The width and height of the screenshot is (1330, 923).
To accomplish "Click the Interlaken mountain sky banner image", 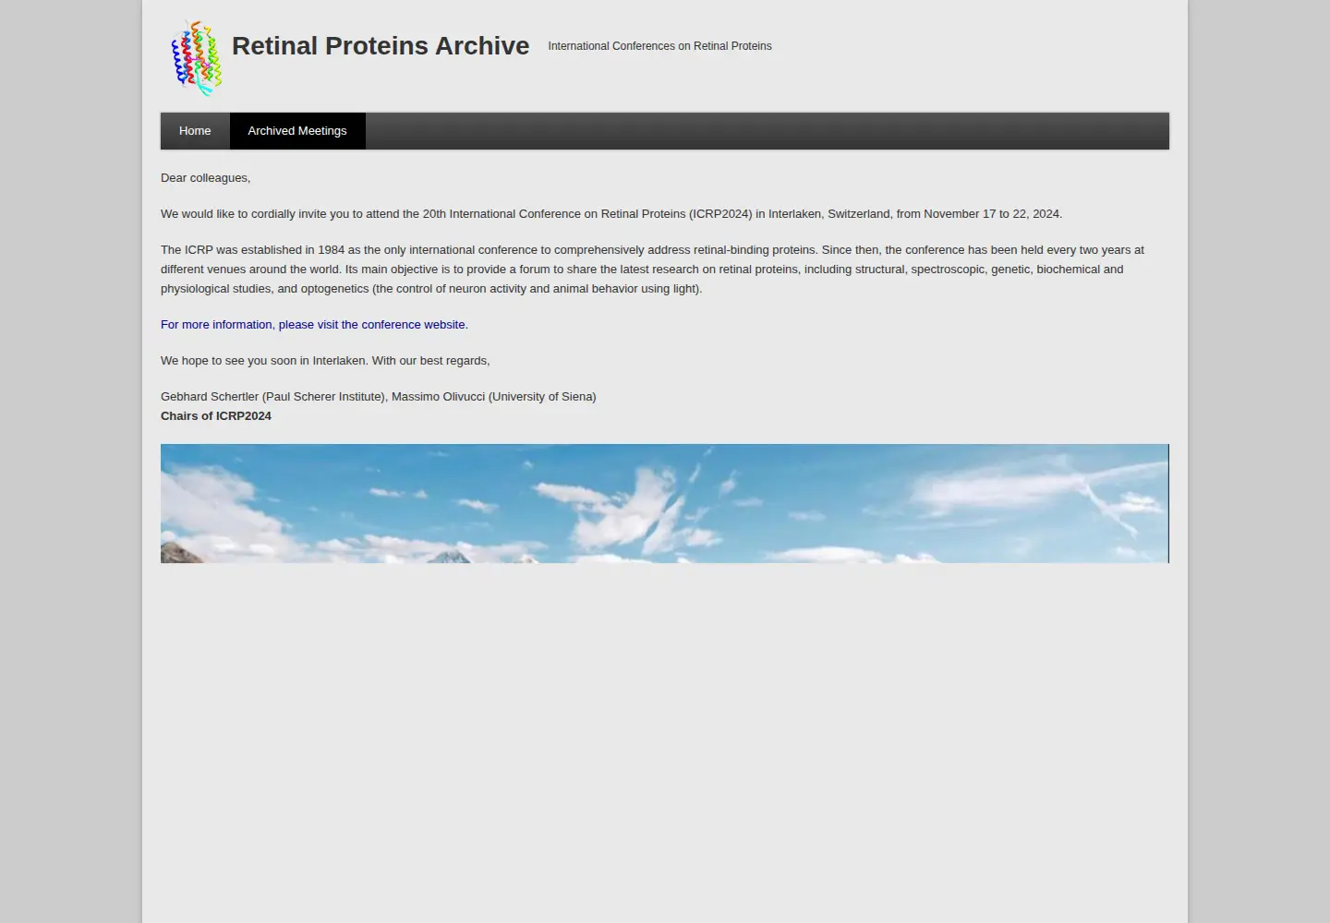I will click(665, 503).
